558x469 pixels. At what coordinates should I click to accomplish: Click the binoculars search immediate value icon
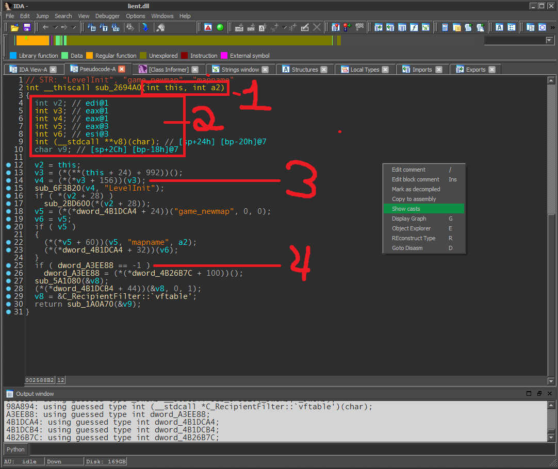pos(92,27)
